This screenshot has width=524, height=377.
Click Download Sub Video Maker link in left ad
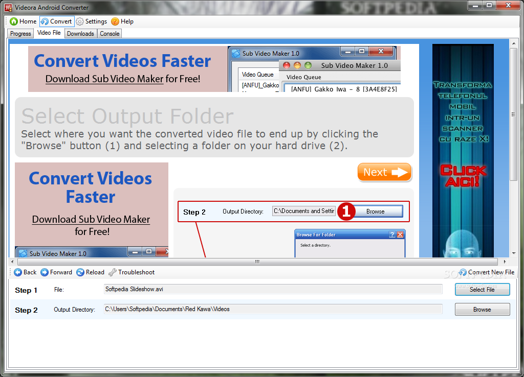(91, 219)
